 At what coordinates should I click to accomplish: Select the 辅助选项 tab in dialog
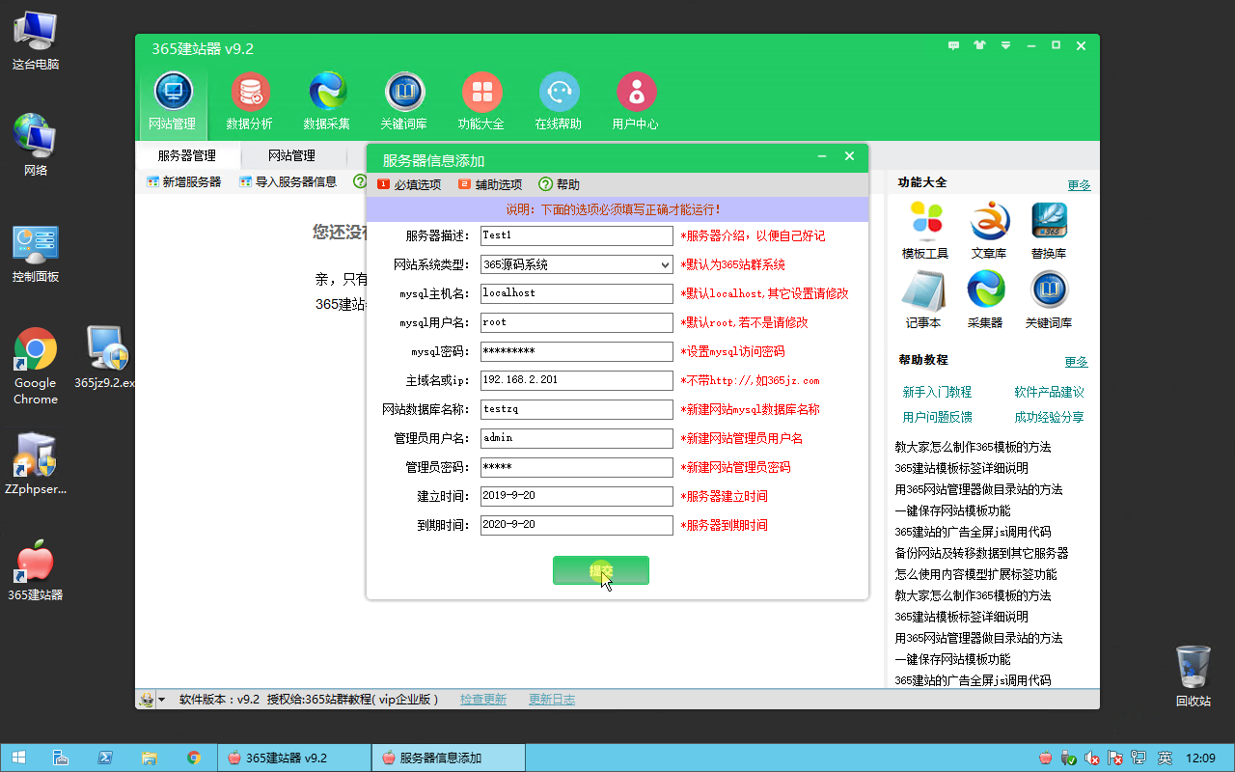pos(490,184)
